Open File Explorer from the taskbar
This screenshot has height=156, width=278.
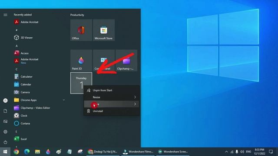click(x=37, y=152)
